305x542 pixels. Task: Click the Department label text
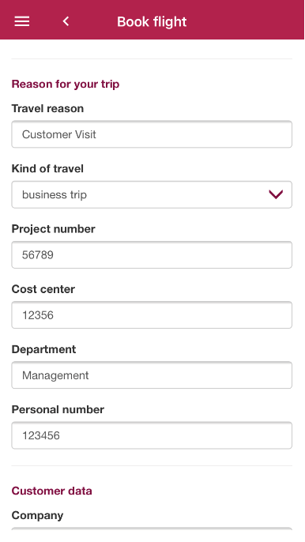(44, 349)
